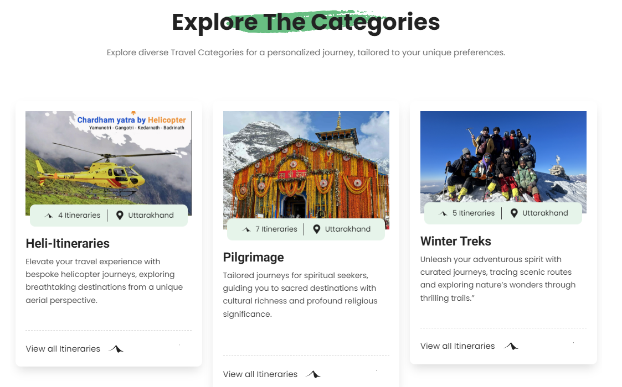Click location pin on Pilgrimage card
The width and height of the screenshot is (622, 387).
click(x=317, y=229)
